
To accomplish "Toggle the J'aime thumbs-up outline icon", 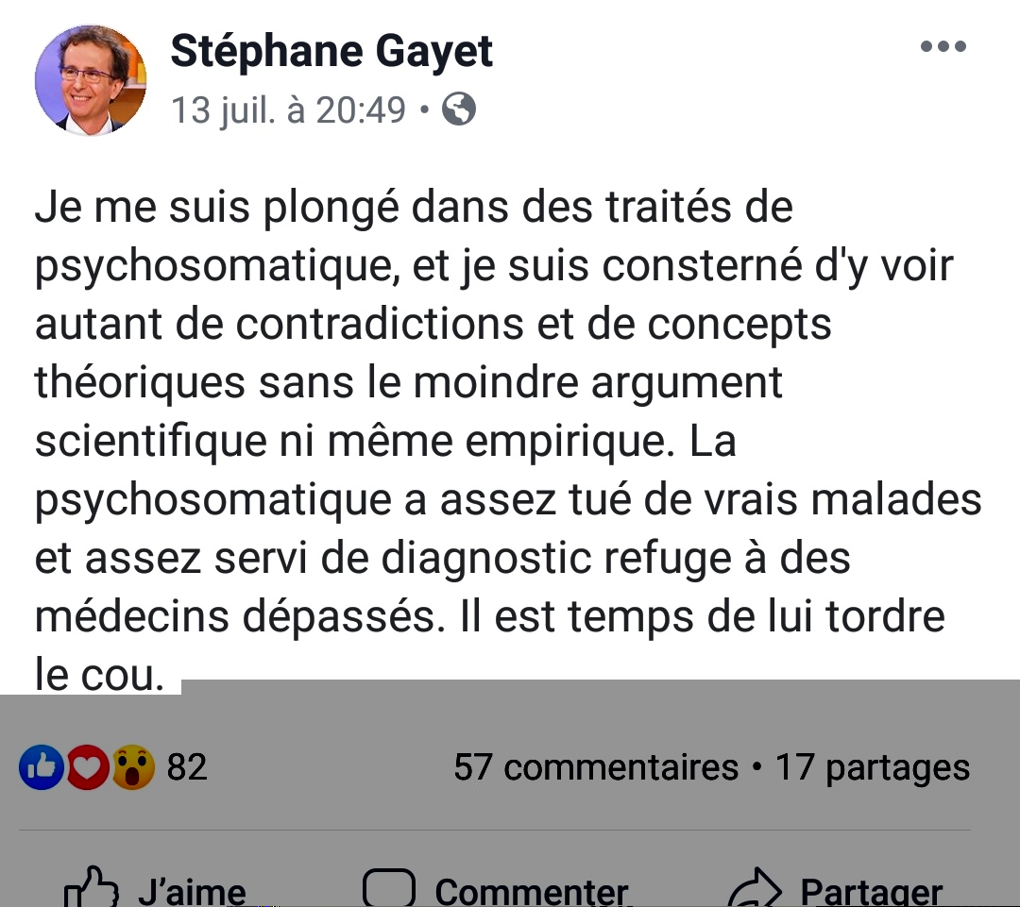I will coord(91,887).
